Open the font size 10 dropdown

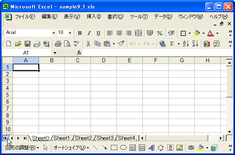click(70, 33)
